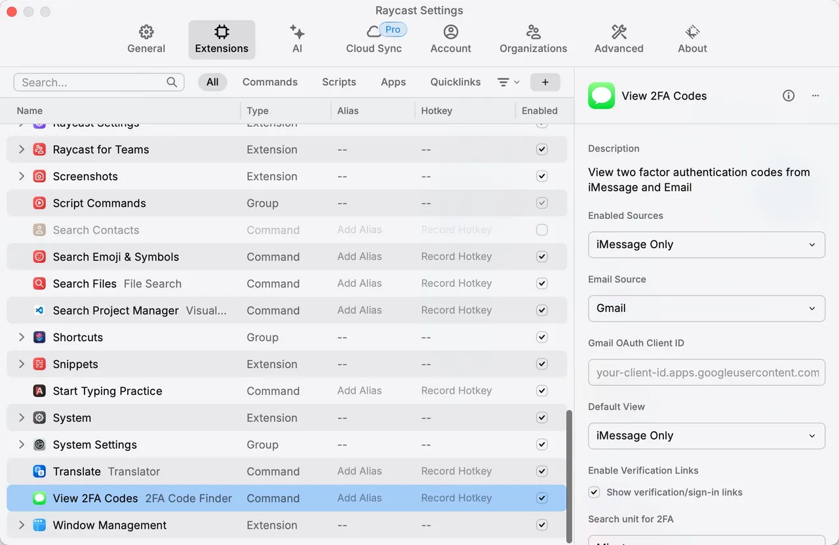Click the Start Typing Practice icon
Image resolution: width=839 pixels, height=545 pixels.
tap(39, 391)
